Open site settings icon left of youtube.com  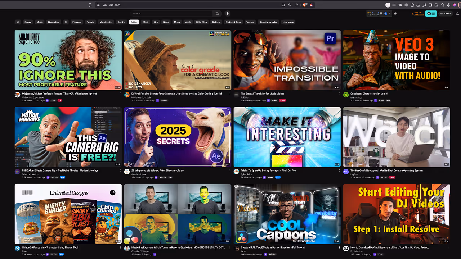pos(98,5)
